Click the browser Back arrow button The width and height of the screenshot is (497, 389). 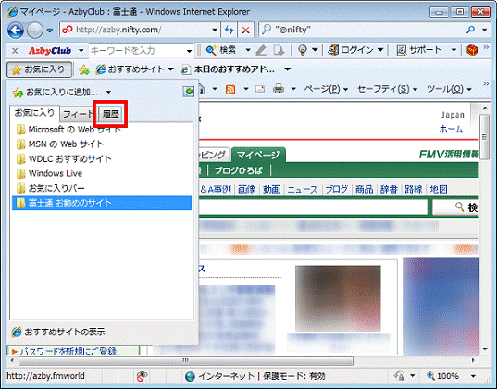coord(15,31)
